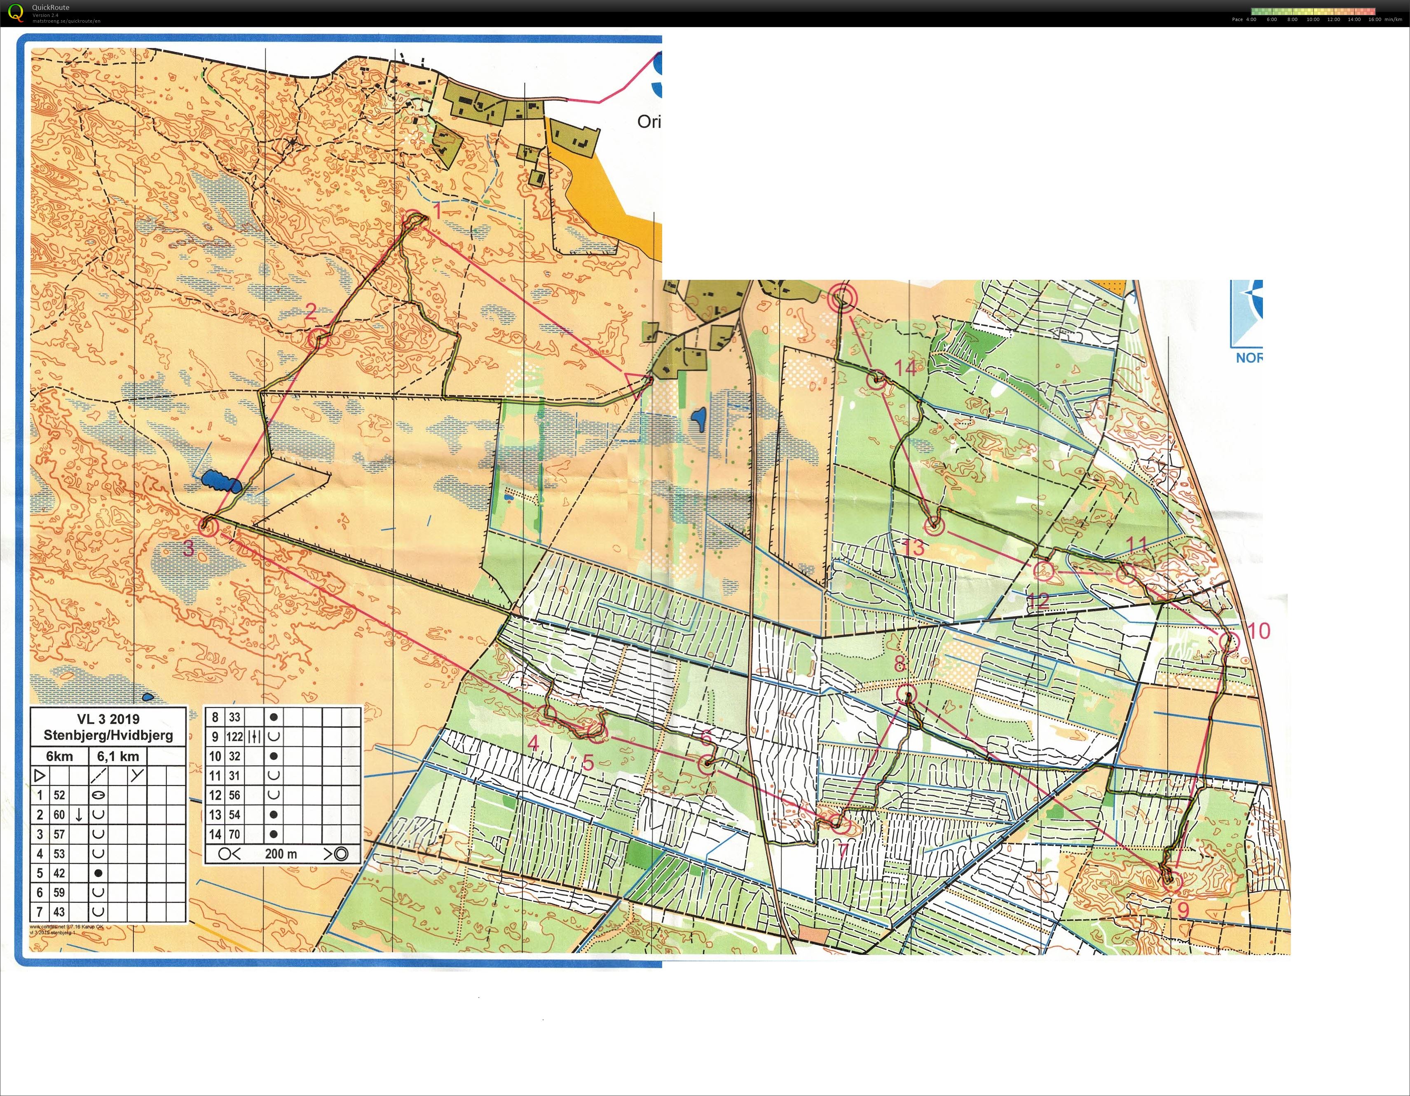Click the 4:00 pace legend label
This screenshot has width=1410, height=1096.
(x=1251, y=19)
